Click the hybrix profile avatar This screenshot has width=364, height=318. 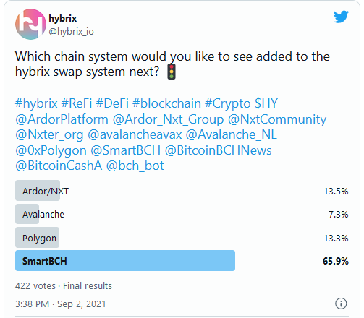click(x=30, y=24)
